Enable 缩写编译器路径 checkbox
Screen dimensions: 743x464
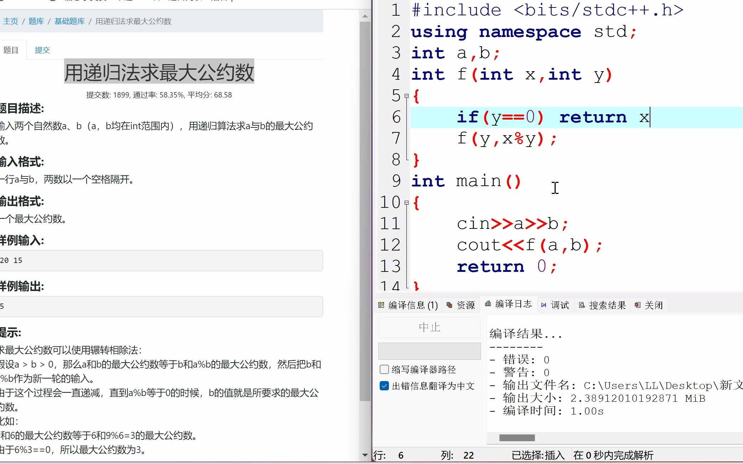(384, 370)
